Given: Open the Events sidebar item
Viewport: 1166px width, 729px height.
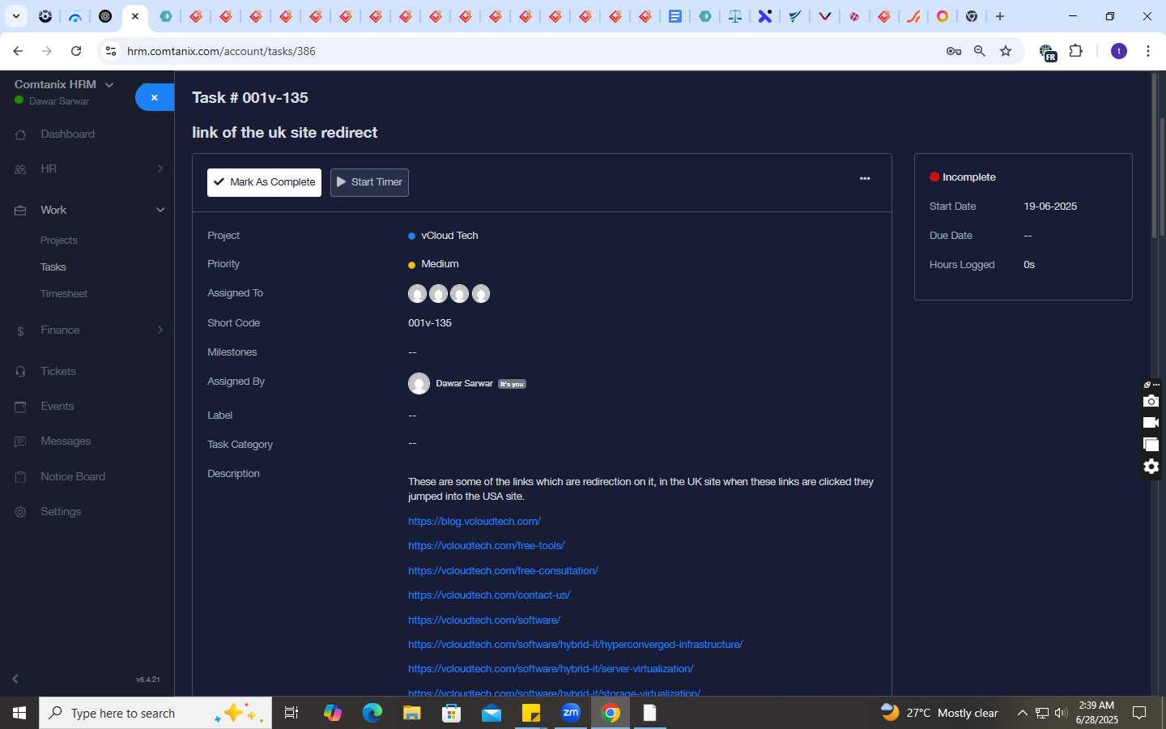Looking at the screenshot, I should click(57, 407).
